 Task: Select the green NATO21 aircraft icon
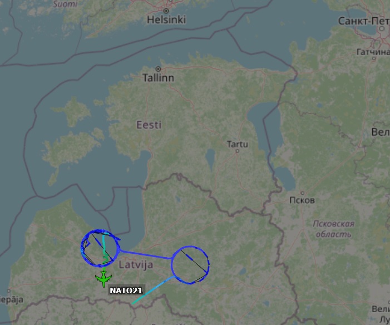point(103,279)
